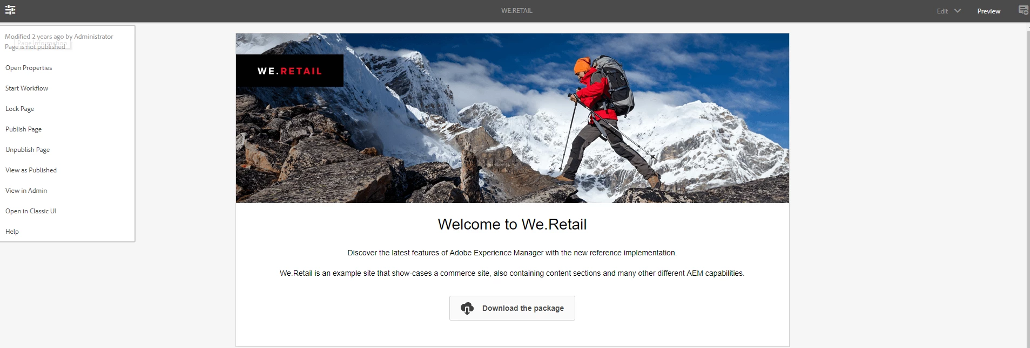Open in Classic UI option

[x=31, y=211]
